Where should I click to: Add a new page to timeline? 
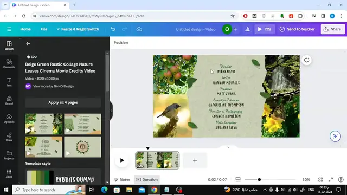[x=195, y=160]
